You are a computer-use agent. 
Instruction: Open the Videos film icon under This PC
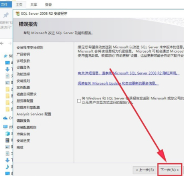click(x=8, y=140)
